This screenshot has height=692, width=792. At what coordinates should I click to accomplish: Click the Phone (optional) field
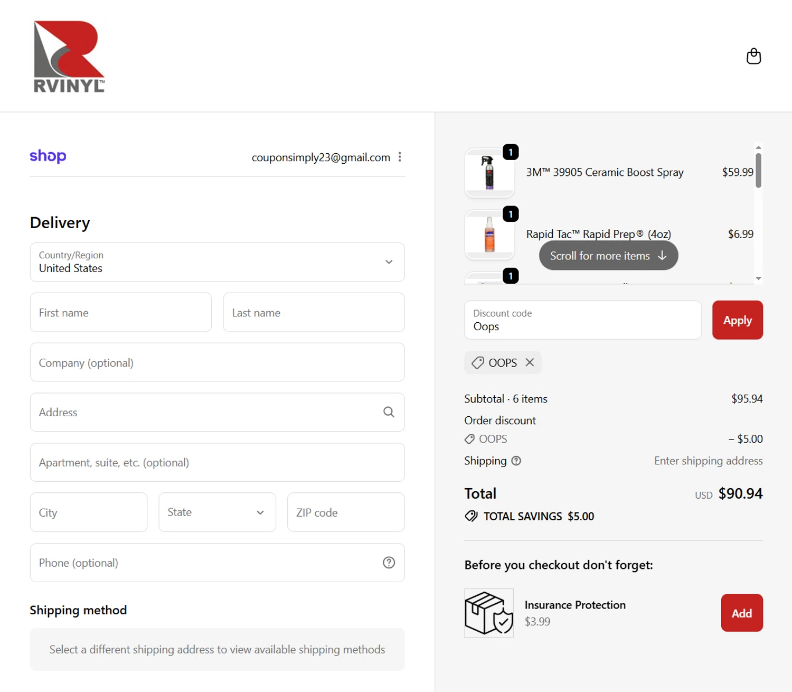(x=217, y=563)
